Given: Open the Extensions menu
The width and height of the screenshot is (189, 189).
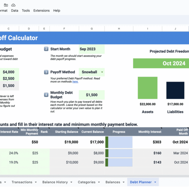Looking at the screenshot, I should (41, 10).
